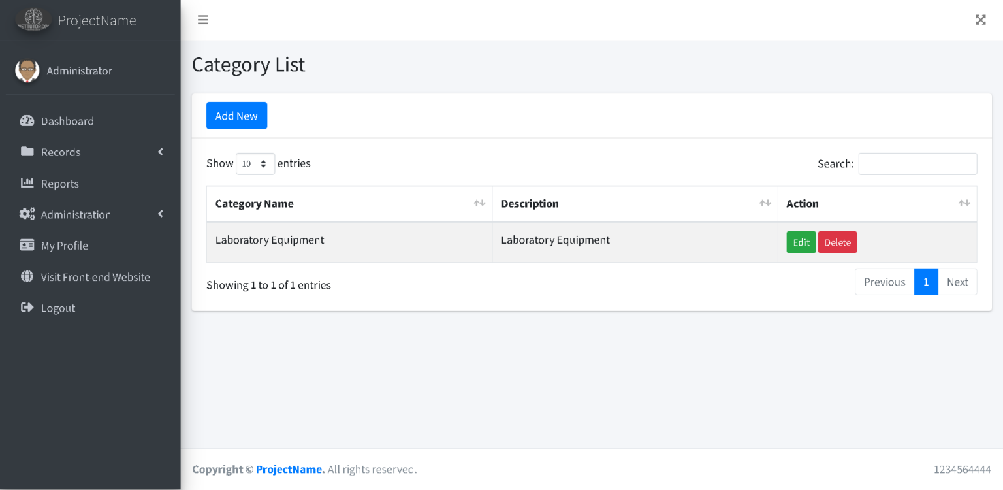Toggle sorting on the Category Name column
This screenshot has height=490, width=1003.
click(x=481, y=203)
